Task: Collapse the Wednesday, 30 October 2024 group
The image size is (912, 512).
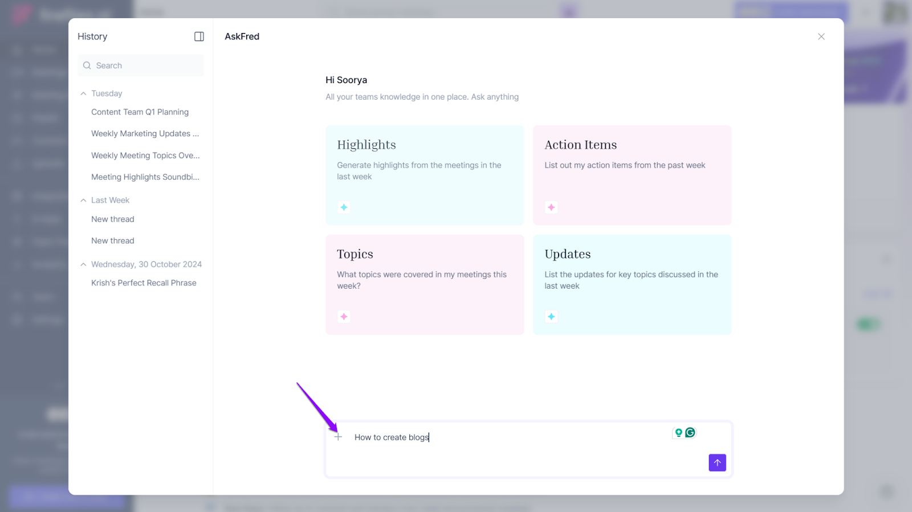Action: tap(84, 264)
